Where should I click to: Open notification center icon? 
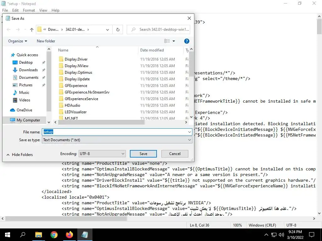(312, 235)
